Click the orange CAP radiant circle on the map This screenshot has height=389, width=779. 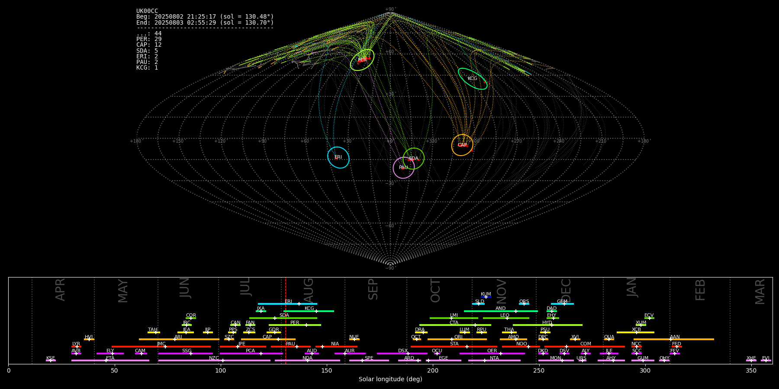[x=462, y=145]
